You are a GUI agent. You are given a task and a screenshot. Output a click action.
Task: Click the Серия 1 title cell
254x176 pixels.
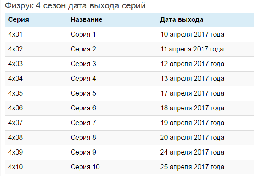click(x=83, y=35)
